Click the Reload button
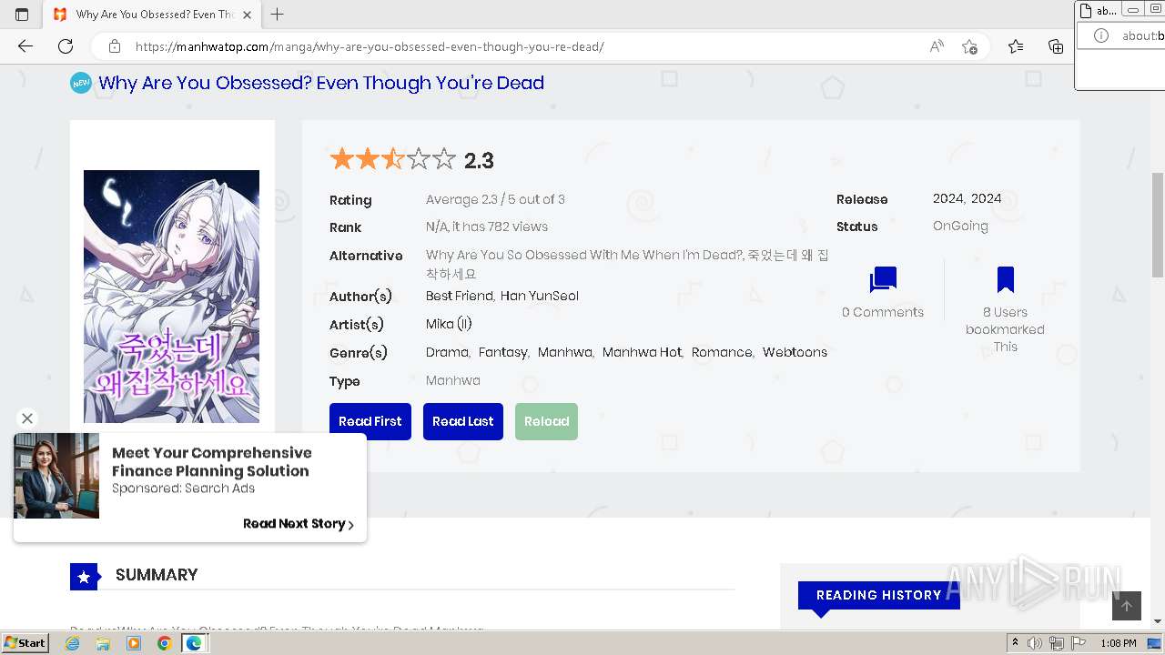 pyautogui.click(x=546, y=421)
